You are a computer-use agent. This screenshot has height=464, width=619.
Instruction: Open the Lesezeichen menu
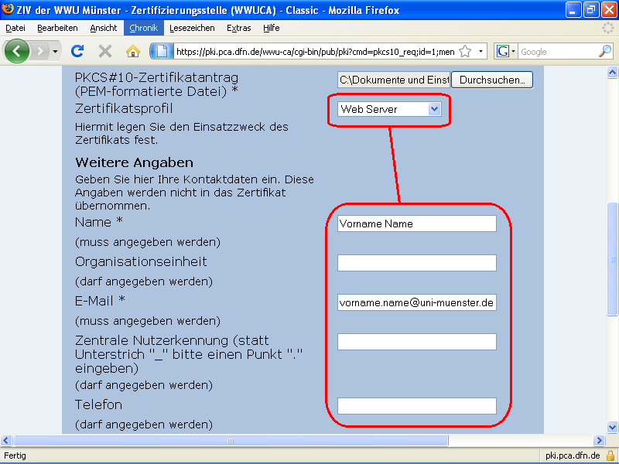coord(193,28)
